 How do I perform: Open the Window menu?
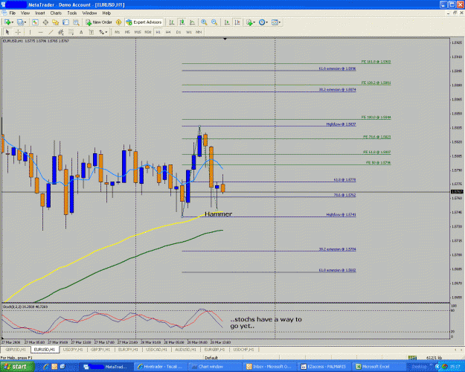click(89, 13)
